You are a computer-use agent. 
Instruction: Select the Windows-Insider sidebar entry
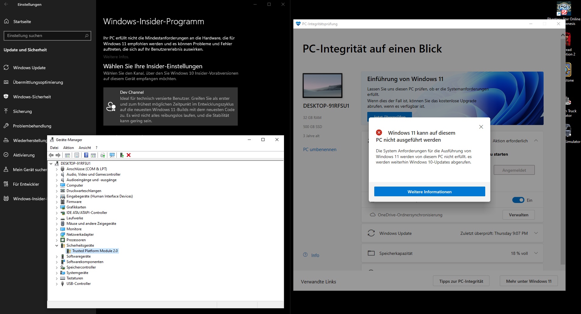click(25, 199)
